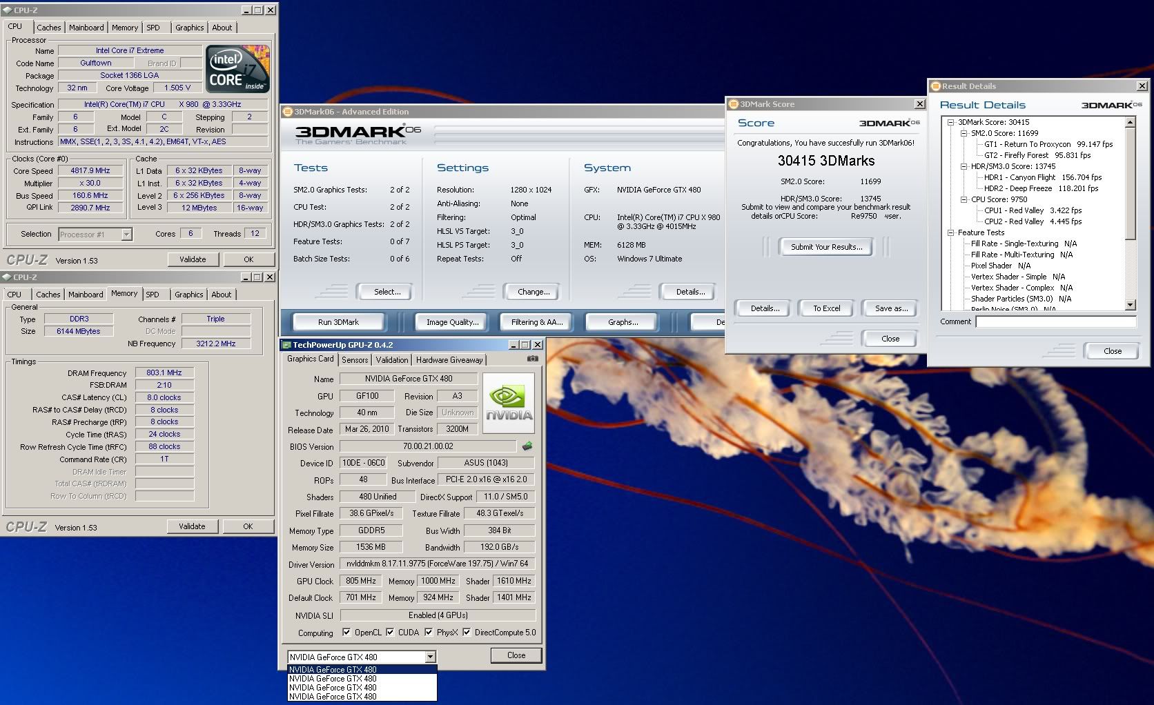Viewport: 1154px width, 705px height.
Task: Switch to Caches tab in top CPU-Z
Action: pos(48,28)
